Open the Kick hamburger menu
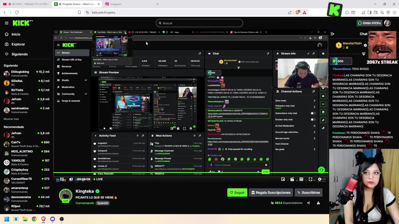 pos(7,23)
